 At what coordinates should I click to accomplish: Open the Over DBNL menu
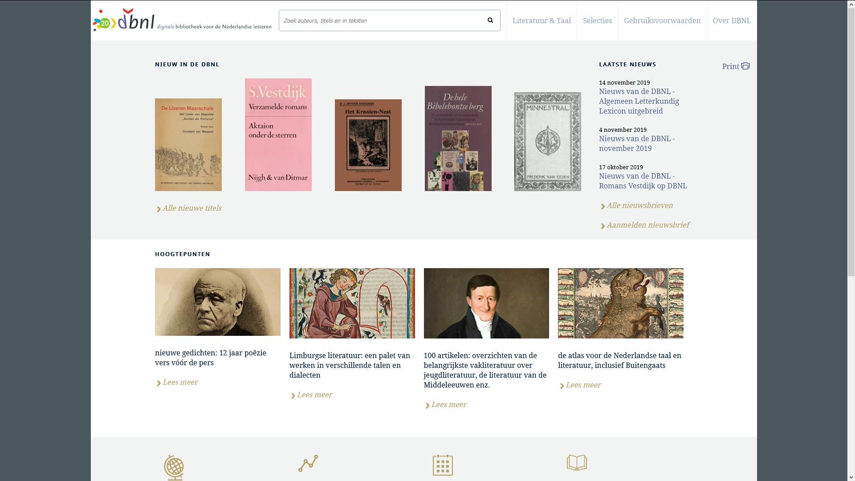pyautogui.click(x=732, y=20)
